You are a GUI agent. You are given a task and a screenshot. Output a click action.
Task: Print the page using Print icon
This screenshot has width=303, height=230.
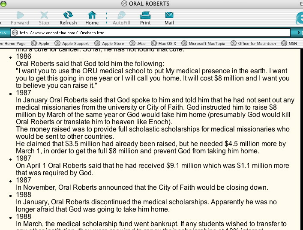pos(145,15)
